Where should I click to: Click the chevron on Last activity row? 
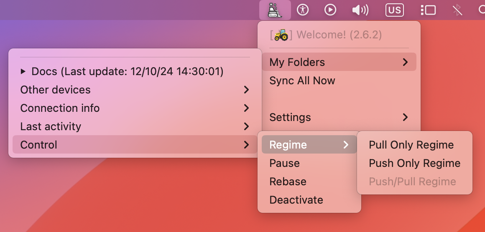tap(247, 126)
